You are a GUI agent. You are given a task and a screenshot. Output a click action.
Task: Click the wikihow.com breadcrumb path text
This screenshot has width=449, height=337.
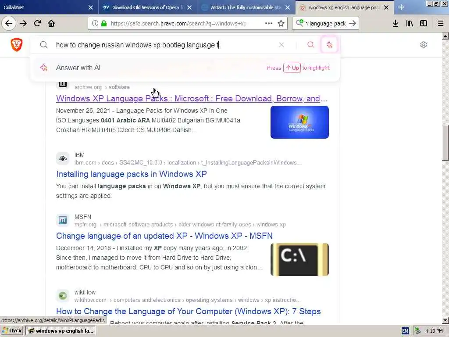[x=187, y=300]
